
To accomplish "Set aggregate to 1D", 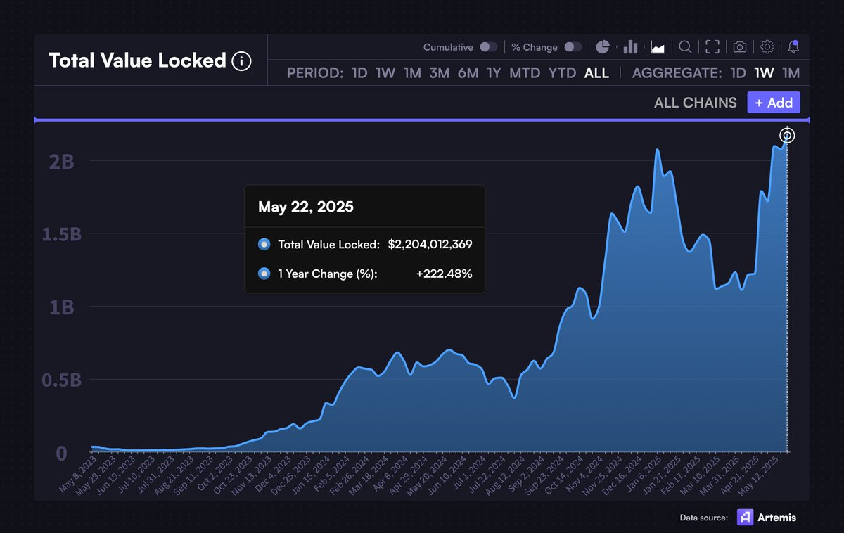I will [738, 73].
